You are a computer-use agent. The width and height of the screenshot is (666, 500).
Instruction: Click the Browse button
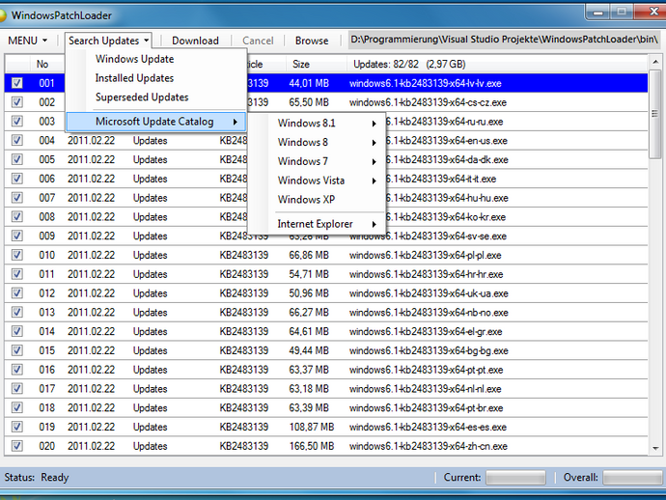click(x=312, y=41)
